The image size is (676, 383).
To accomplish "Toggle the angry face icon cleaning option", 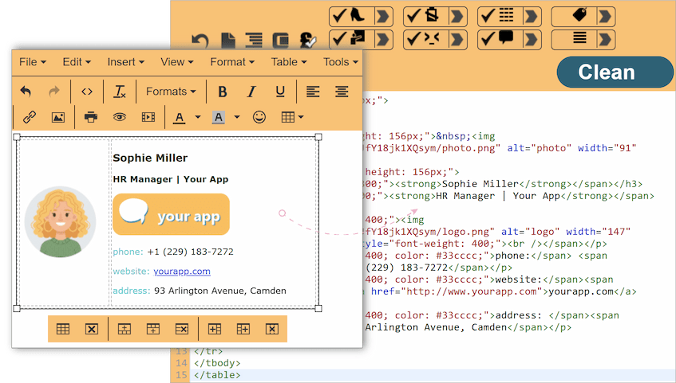I will [426, 40].
